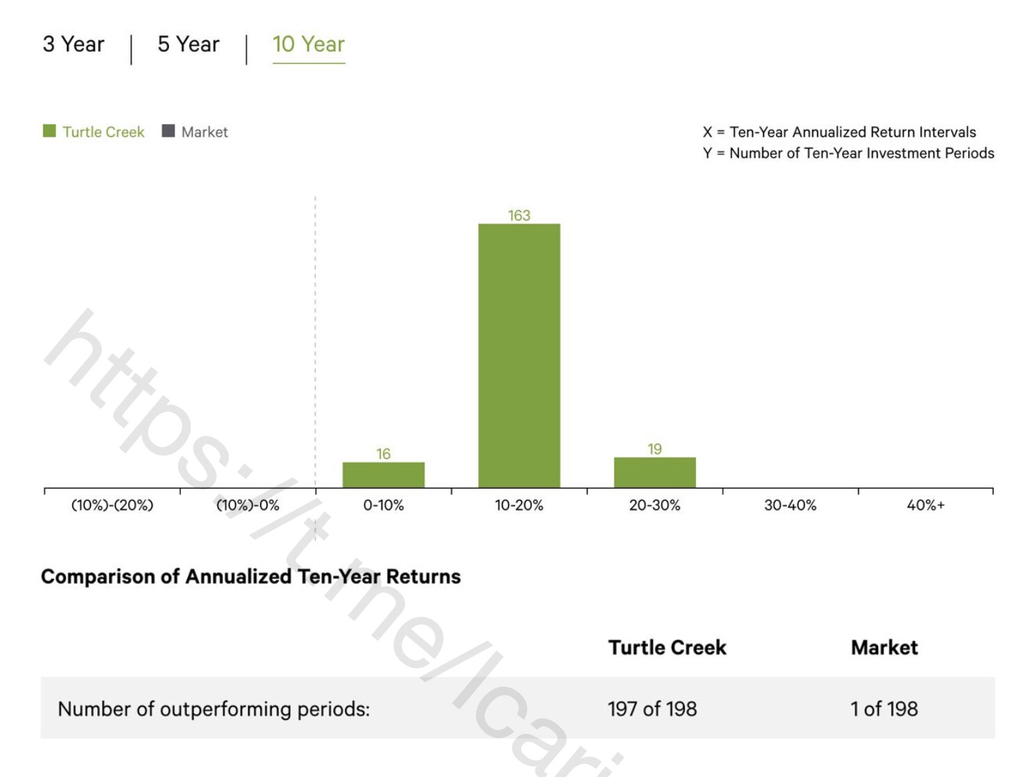The height and width of the screenshot is (777, 1022).
Task: Click the '1 of 198' table cell
Action: coord(884,709)
